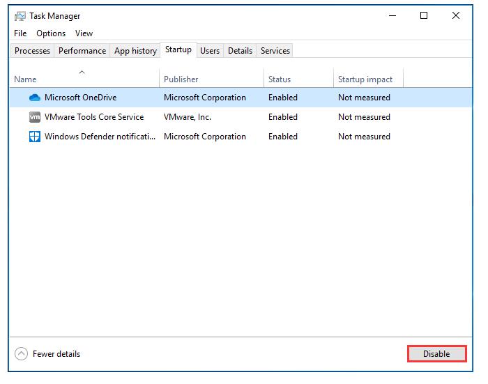488x384 pixels.
Task: Switch to the Users tab
Action: (x=210, y=51)
